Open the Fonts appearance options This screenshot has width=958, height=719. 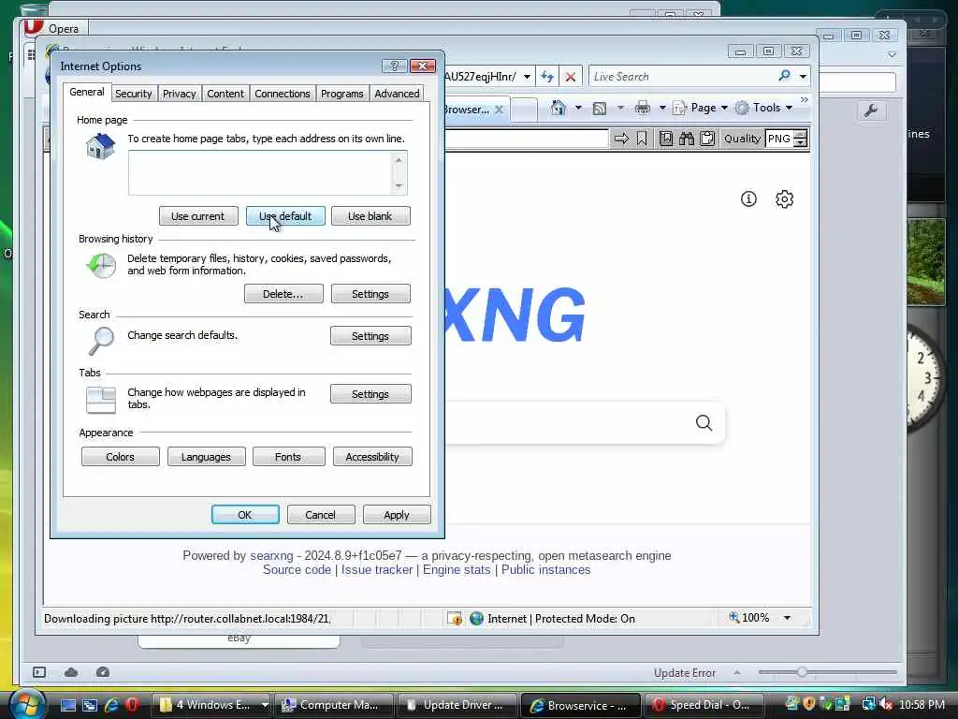tap(288, 457)
